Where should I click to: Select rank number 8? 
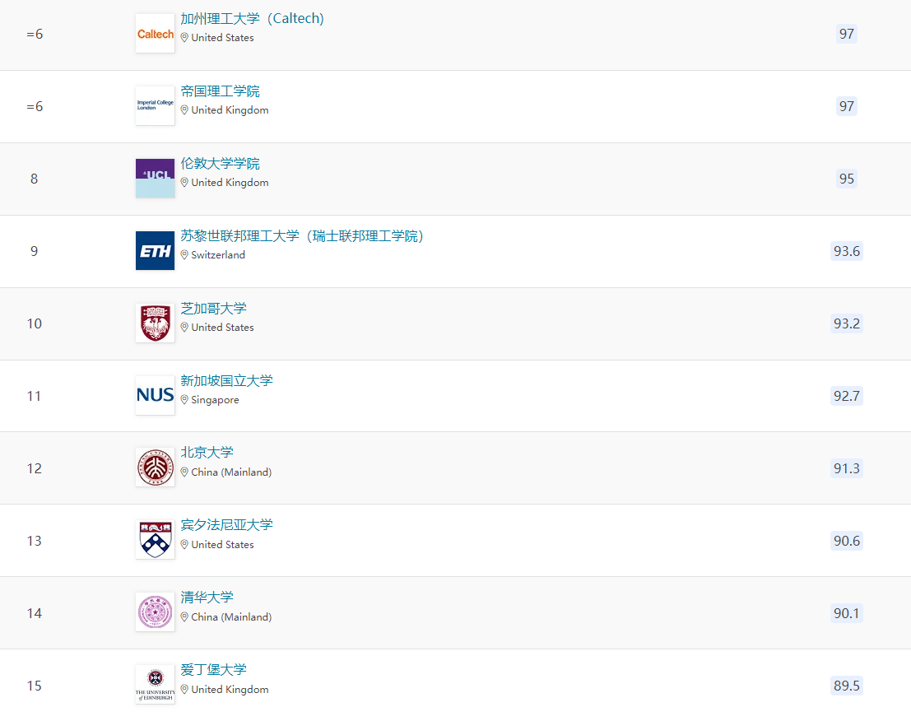click(35, 179)
